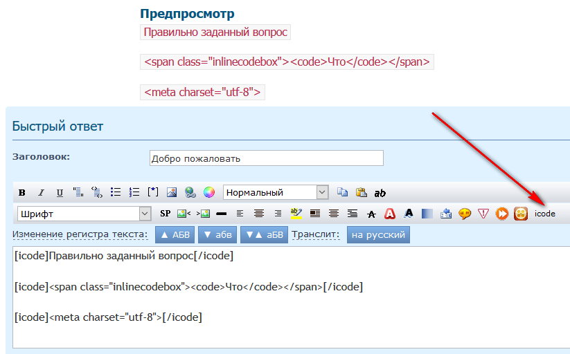This screenshot has height=354, width=570.
Task: Click the dark-header text box icon
Action: click(x=315, y=214)
